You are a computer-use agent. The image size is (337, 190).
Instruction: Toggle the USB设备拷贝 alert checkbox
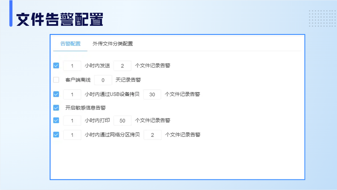(x=56, y=94)
